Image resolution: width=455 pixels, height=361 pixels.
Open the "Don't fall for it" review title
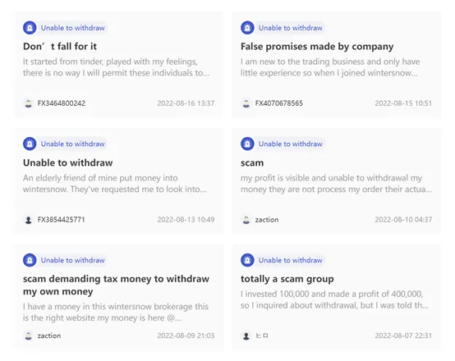[60, 47]
